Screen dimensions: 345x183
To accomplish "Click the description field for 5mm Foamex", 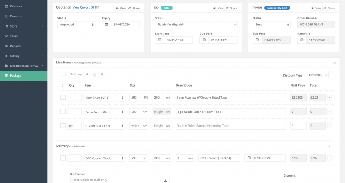I will (x=231, y=98).
